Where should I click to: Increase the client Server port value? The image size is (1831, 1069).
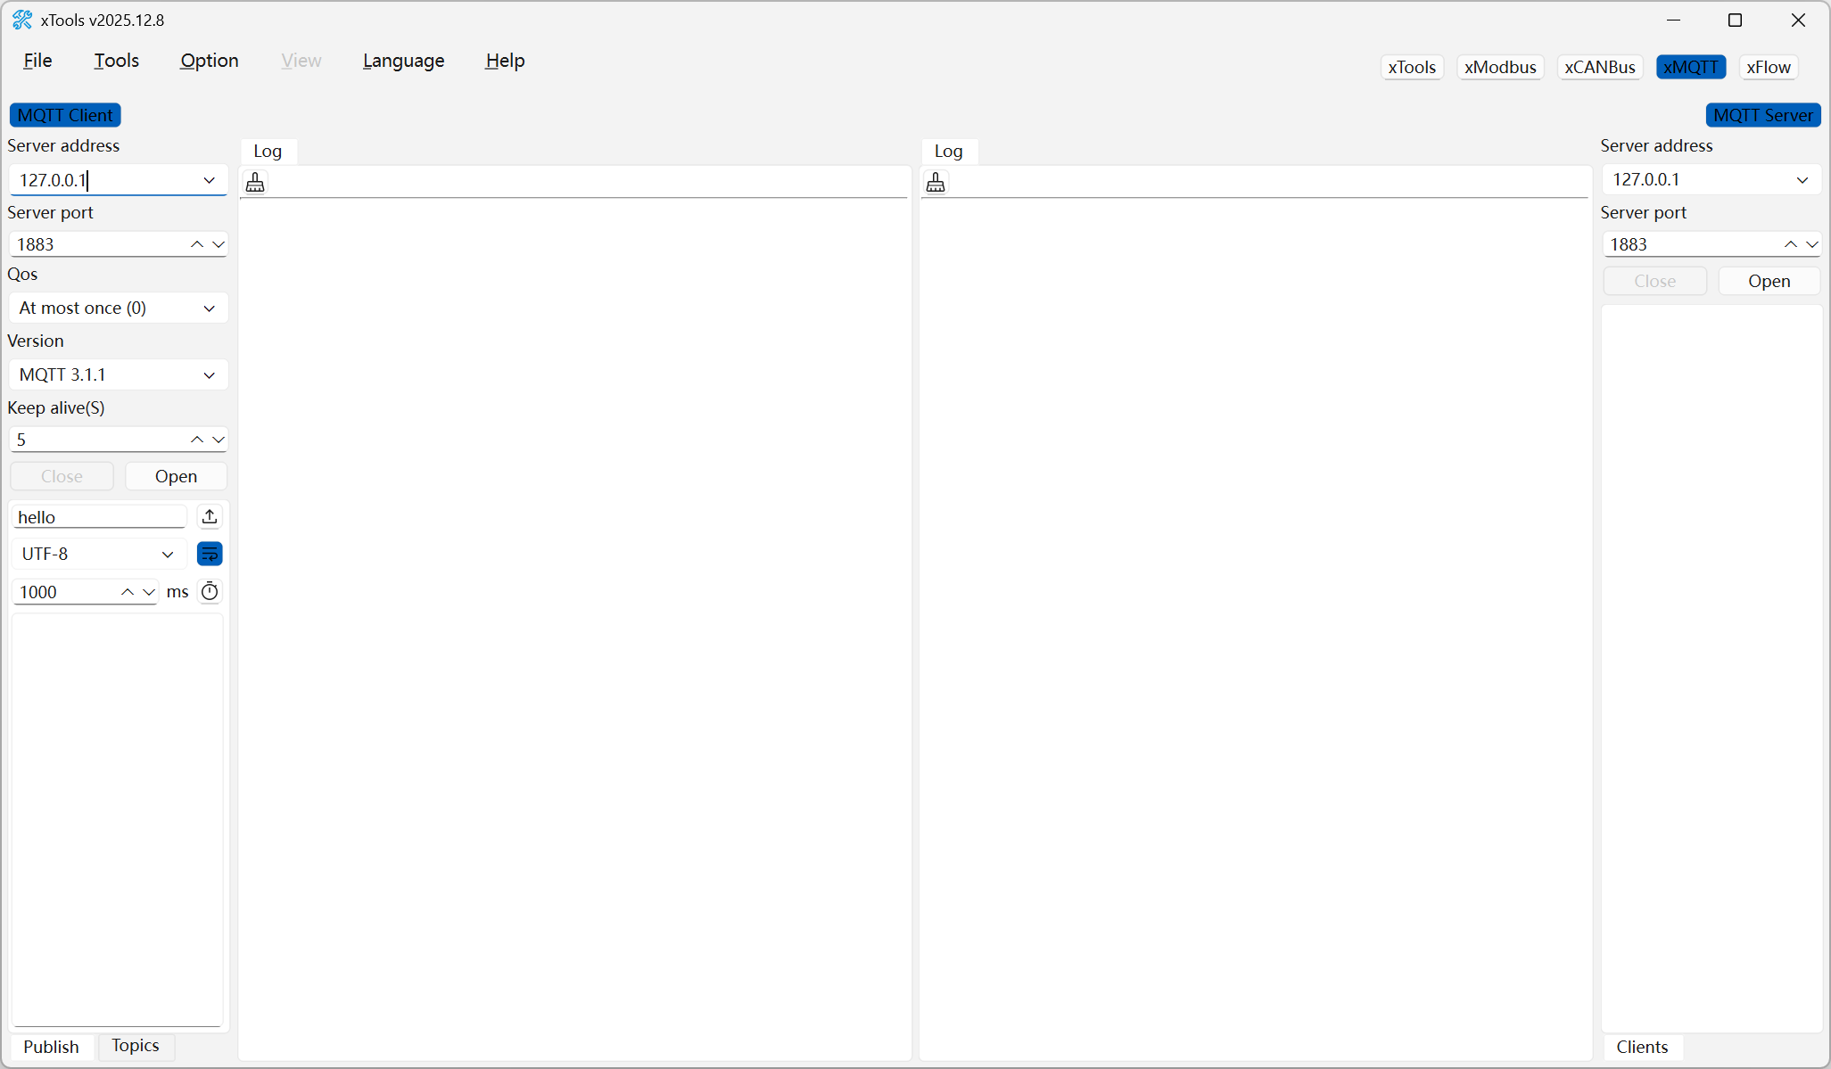pyautogui.click(x=197, y=244)
